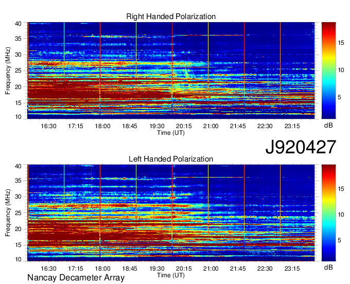Click the 15 MHz frequency tick on the Right Handed plot
The image size is (350, 284).
18,103
